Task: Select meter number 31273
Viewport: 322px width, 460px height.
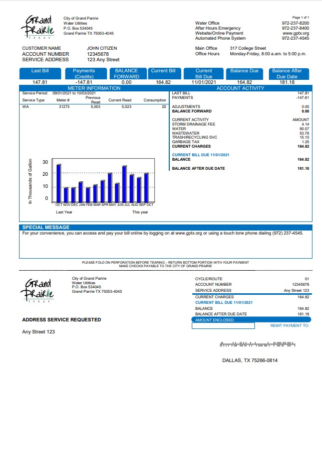Action: pyautogui.click(x=64, y=106)
